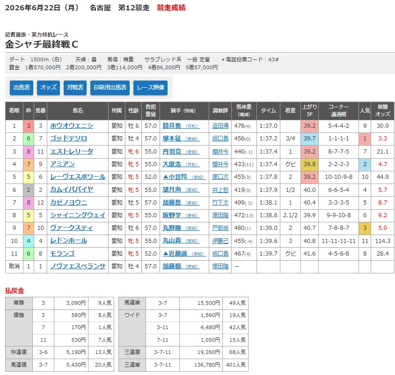Click the 枠連複 payout 5,190円

pos(76,352)
